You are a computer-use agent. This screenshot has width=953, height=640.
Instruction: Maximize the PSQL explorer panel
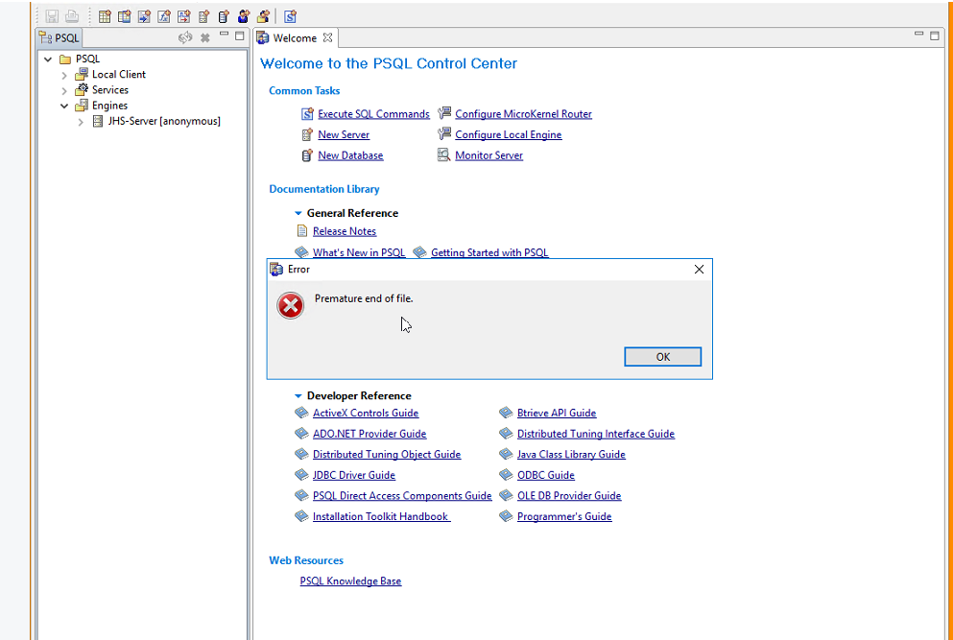pyautogui.click(x=240, y=36)
